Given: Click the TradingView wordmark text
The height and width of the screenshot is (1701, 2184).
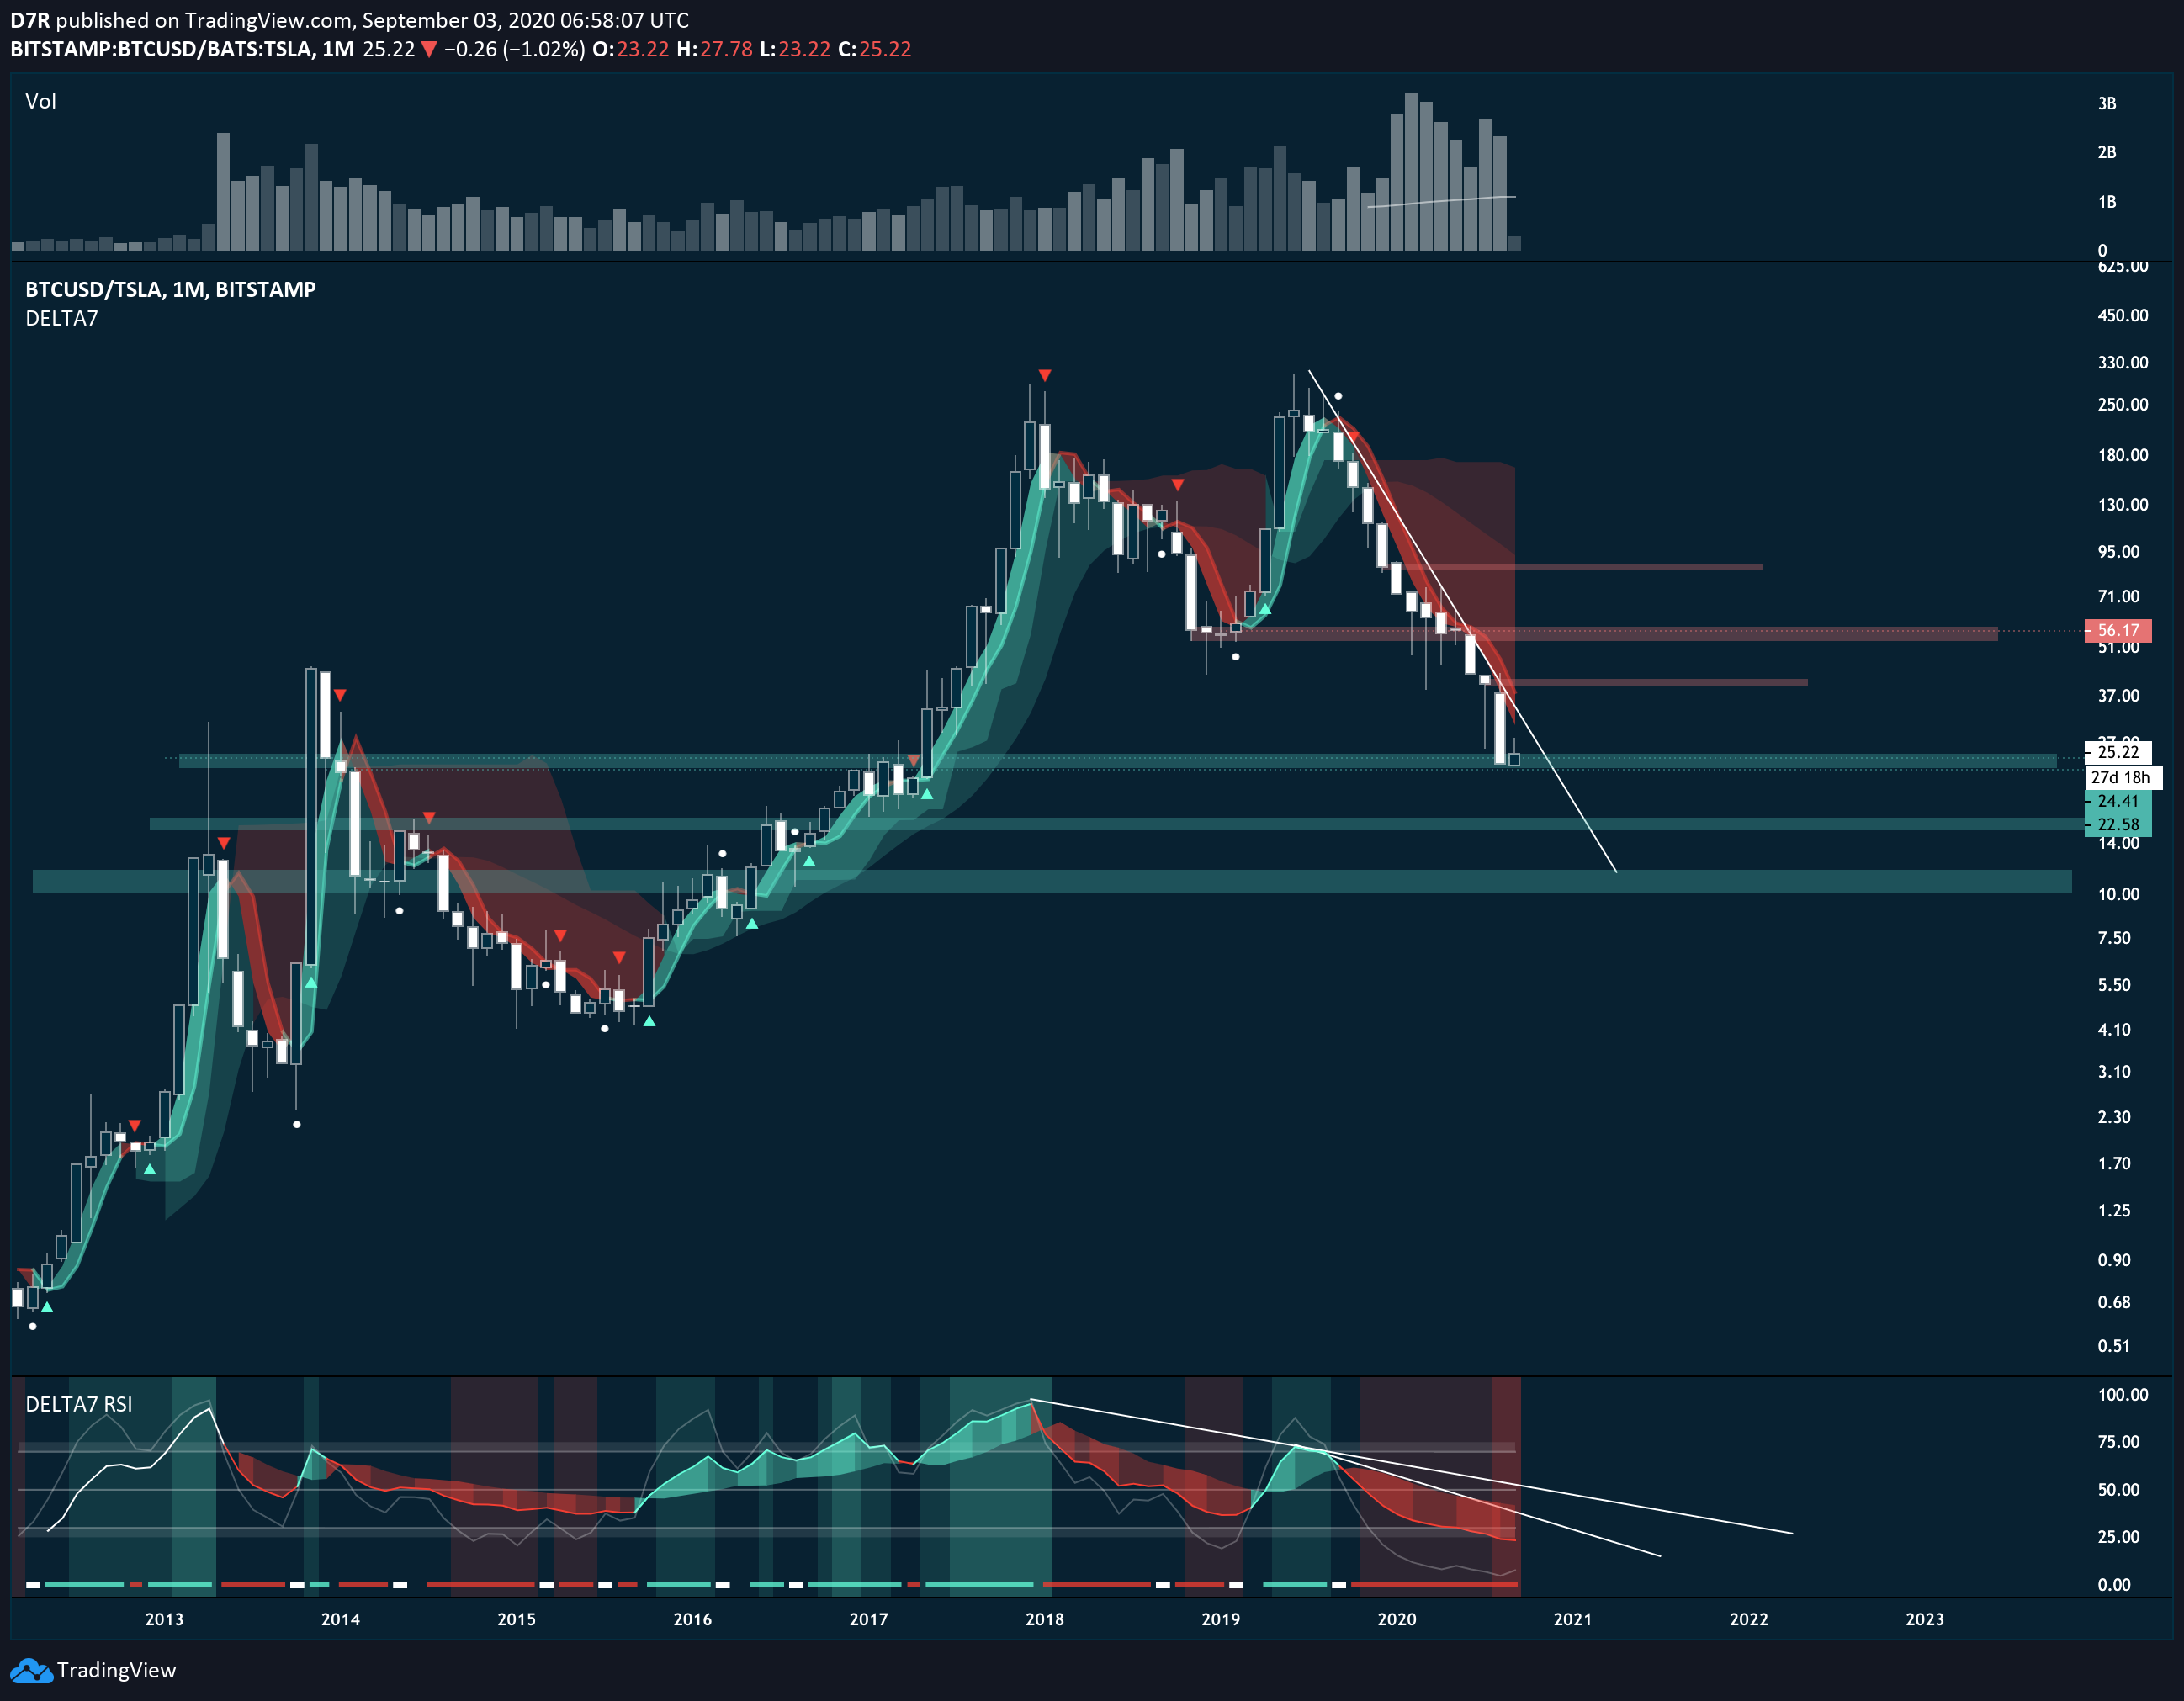Looking at the screenshot, I should pyautogui.click(x=116, y=1670).
